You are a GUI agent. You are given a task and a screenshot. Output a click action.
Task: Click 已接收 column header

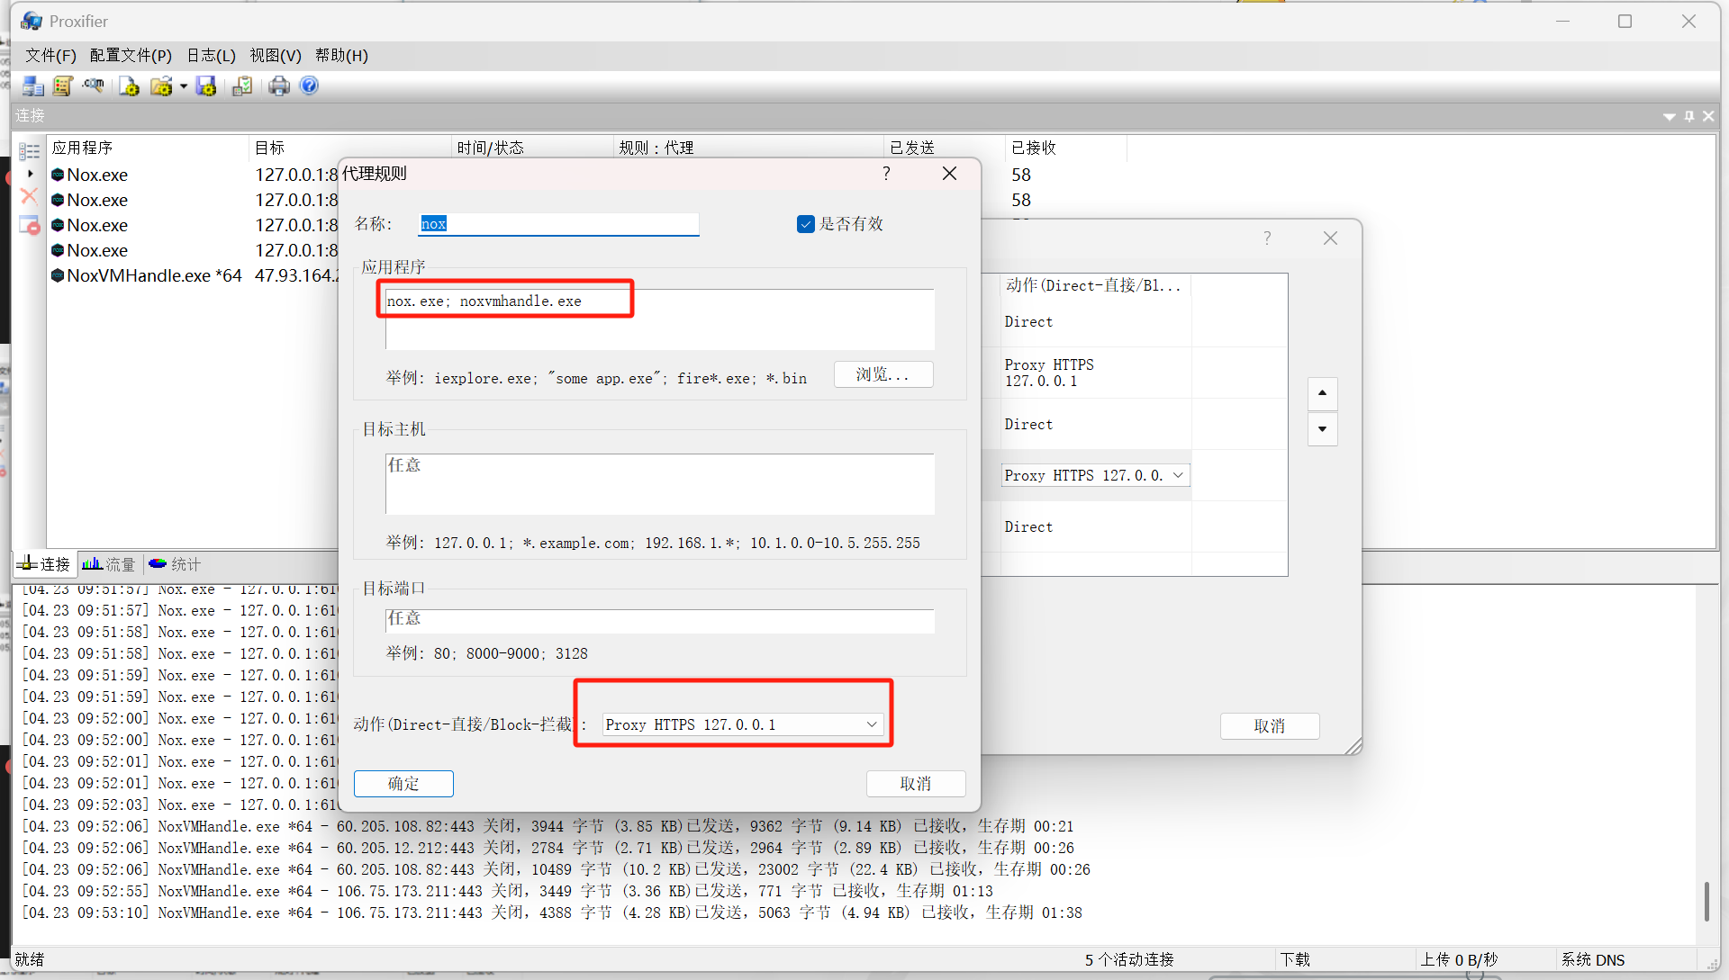[1066, 148]
